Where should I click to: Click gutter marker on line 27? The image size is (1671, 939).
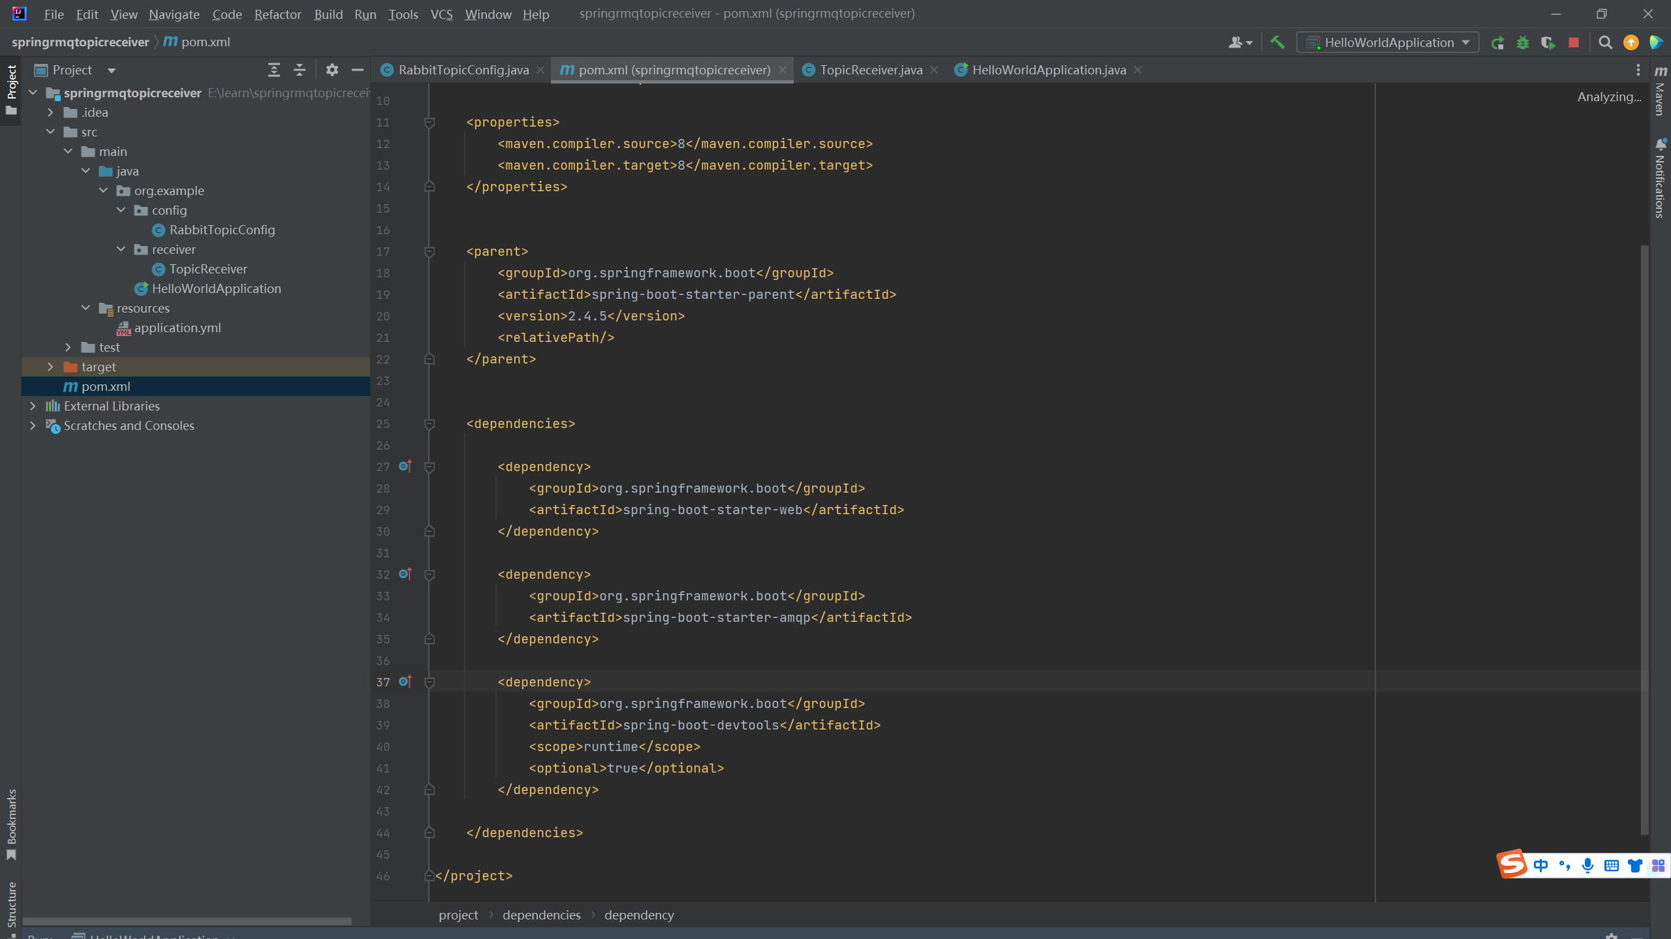405,466
